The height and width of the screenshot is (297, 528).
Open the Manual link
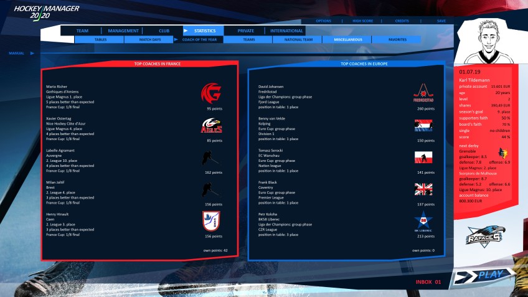17,53
